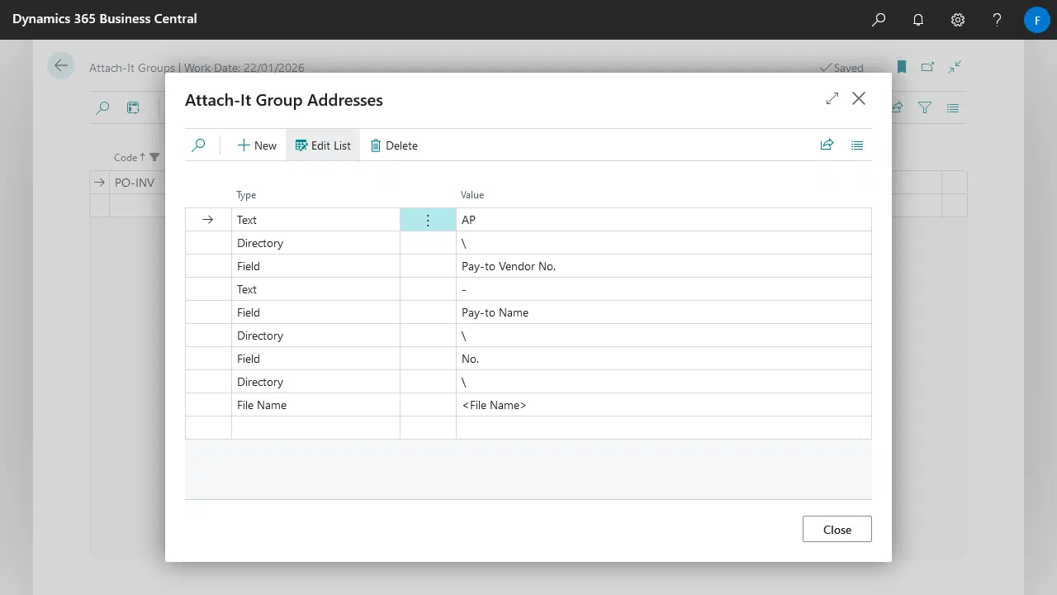This screenshot has height=595, width=1057.
Task: Click the search magnifier in the top bar
Action: point(879,20)
